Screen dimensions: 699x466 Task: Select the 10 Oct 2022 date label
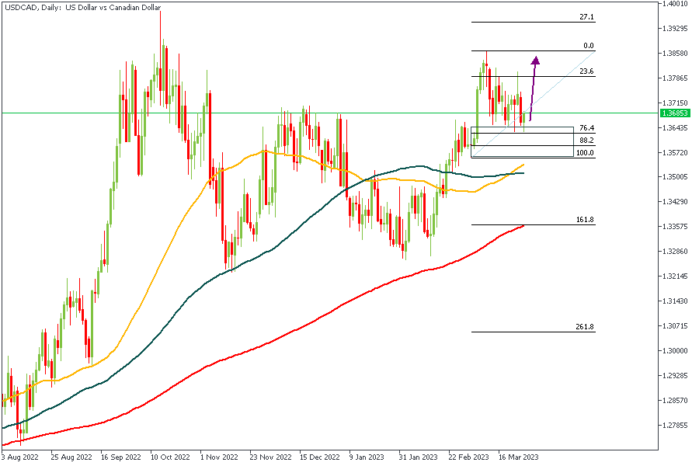coord(169,457)
